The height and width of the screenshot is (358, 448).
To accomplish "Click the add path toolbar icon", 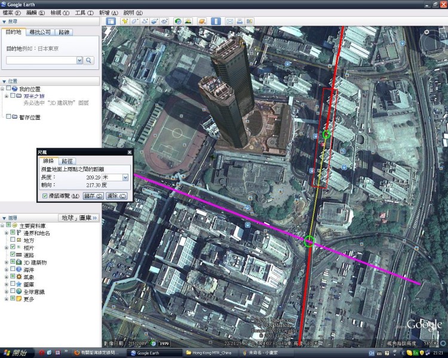I will coord(145,21).
